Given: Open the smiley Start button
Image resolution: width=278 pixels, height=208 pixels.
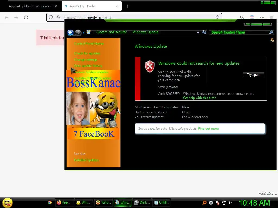Looking at the screenshot, I should [x=7, y=203].
